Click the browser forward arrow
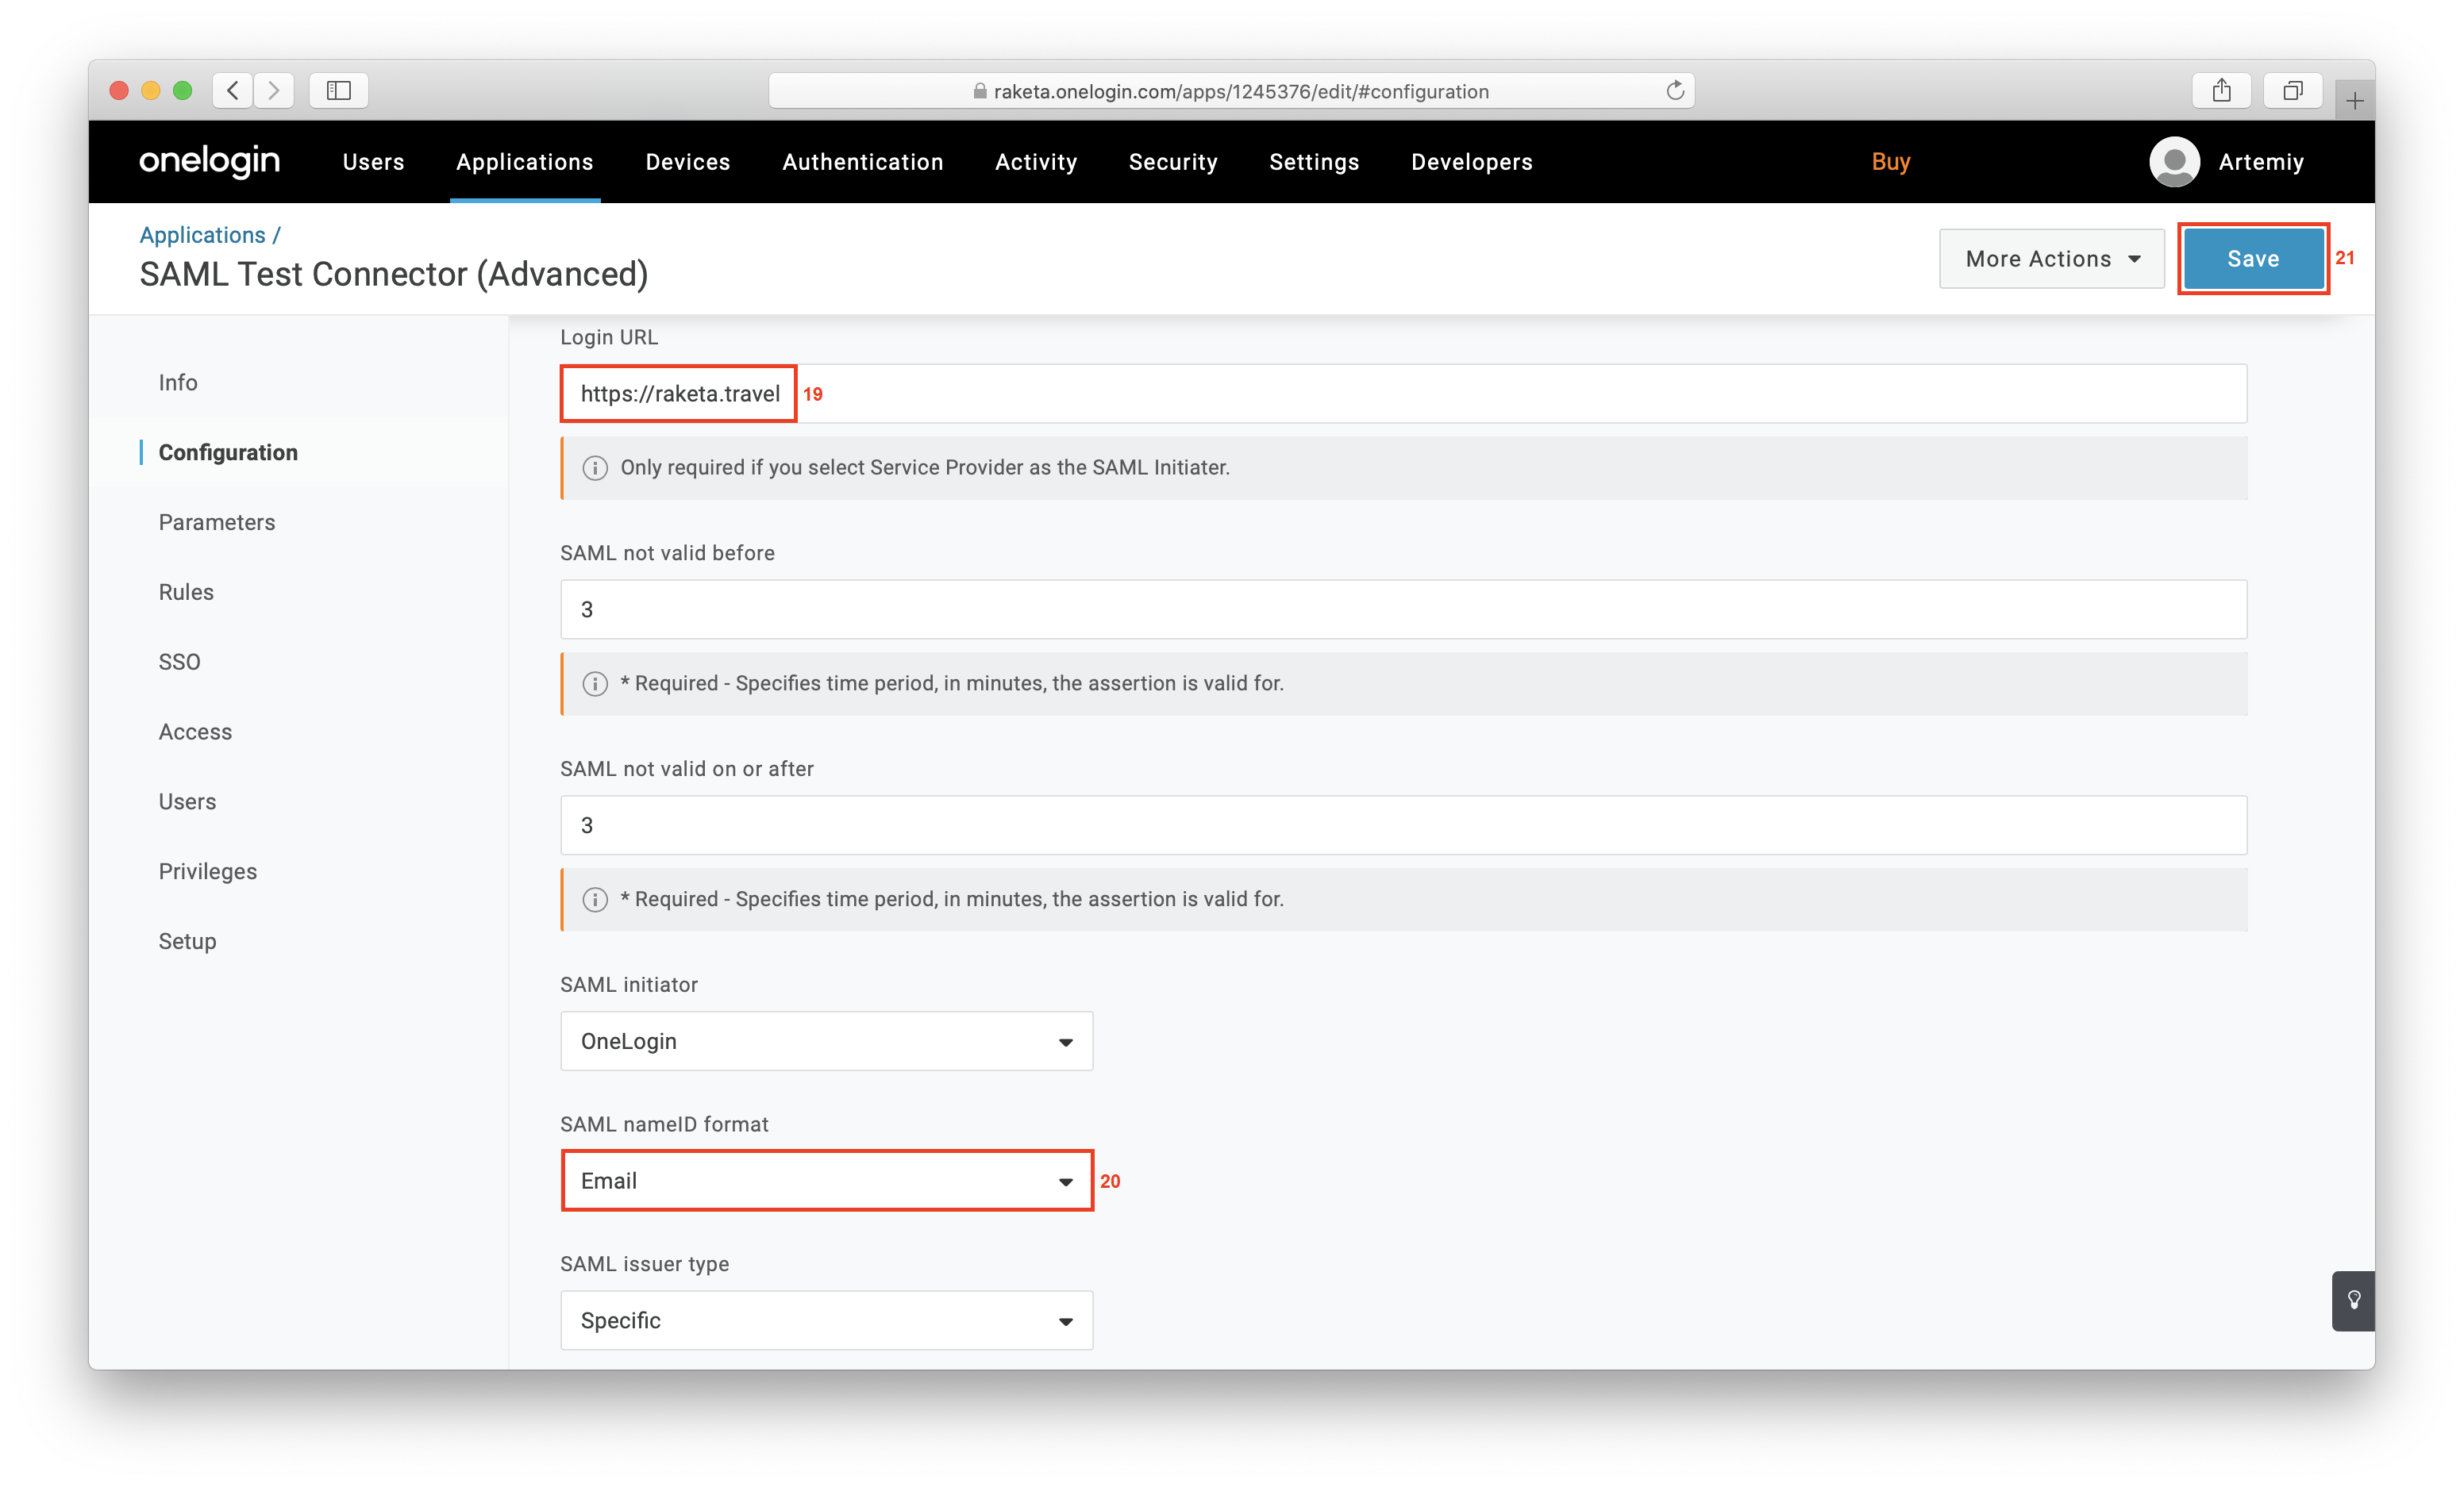2464x1487 pixels. point(274,91)
